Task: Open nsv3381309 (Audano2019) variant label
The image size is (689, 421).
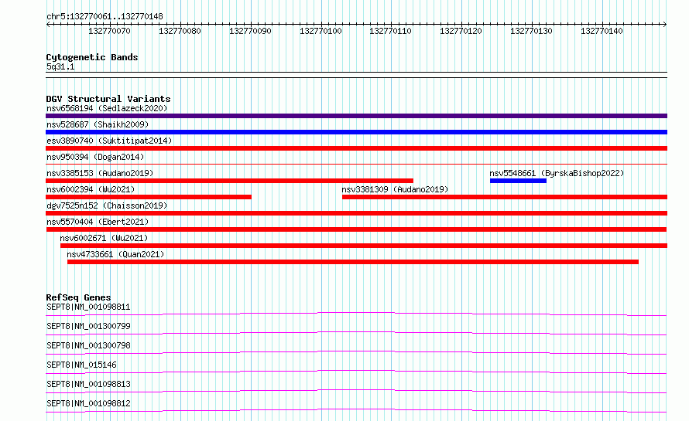Action: 395,189
